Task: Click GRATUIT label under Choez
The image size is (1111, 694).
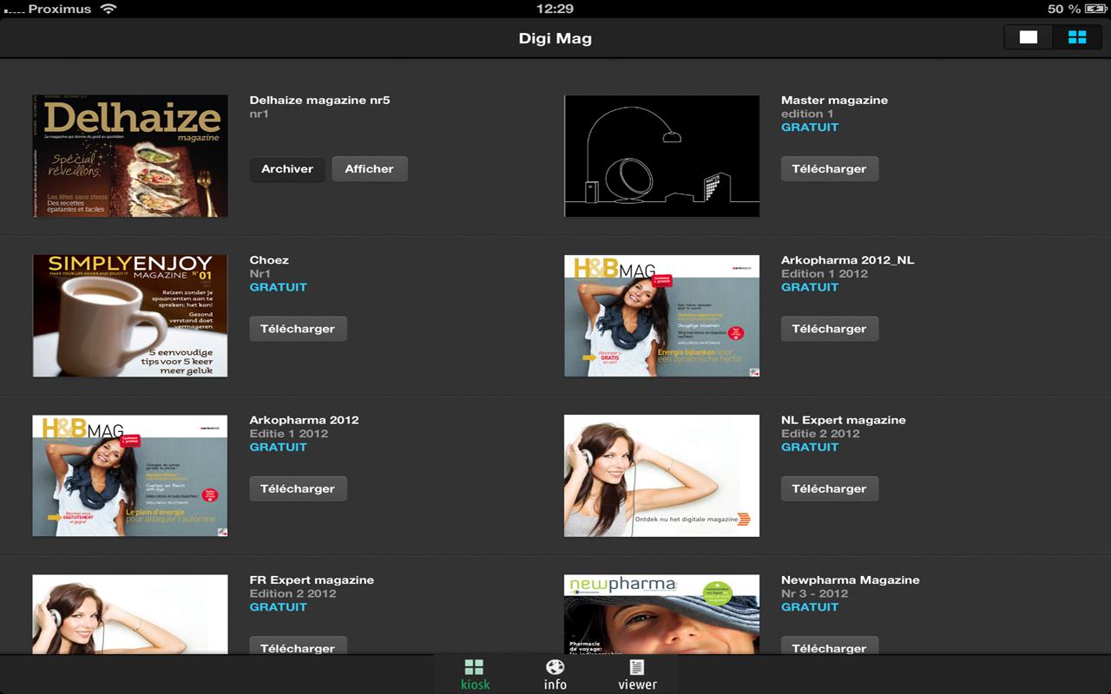Action: pyautogui.click(x=279, y=287)
